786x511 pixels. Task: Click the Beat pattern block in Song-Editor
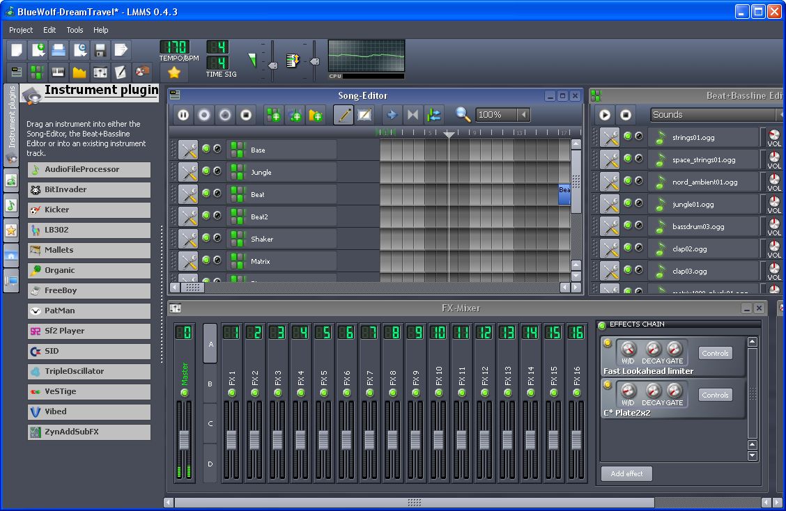[x=564, y=194]
